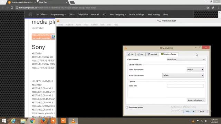Select the Capture Device tab
Screen dimensions: 221x124
point(169,54)
